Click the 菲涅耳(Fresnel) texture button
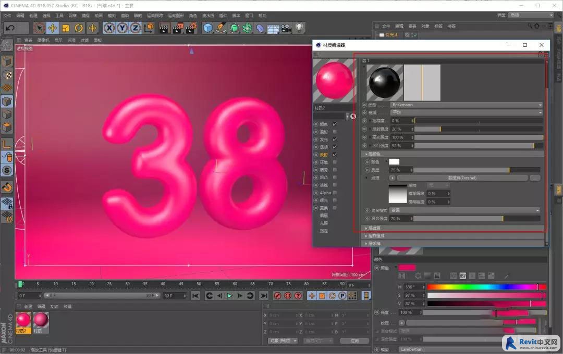 pyautogui.click(x=462, y=178)
